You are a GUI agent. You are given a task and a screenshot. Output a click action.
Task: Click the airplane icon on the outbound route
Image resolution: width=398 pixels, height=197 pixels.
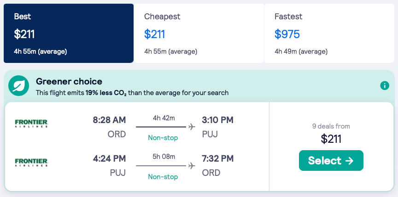click(x=192, y=127)
